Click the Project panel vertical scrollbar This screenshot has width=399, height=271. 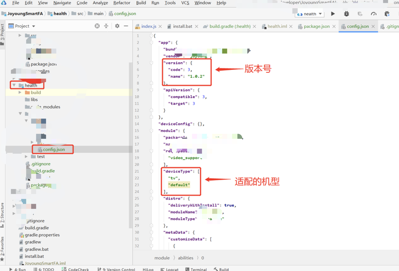tap(130, 145)
